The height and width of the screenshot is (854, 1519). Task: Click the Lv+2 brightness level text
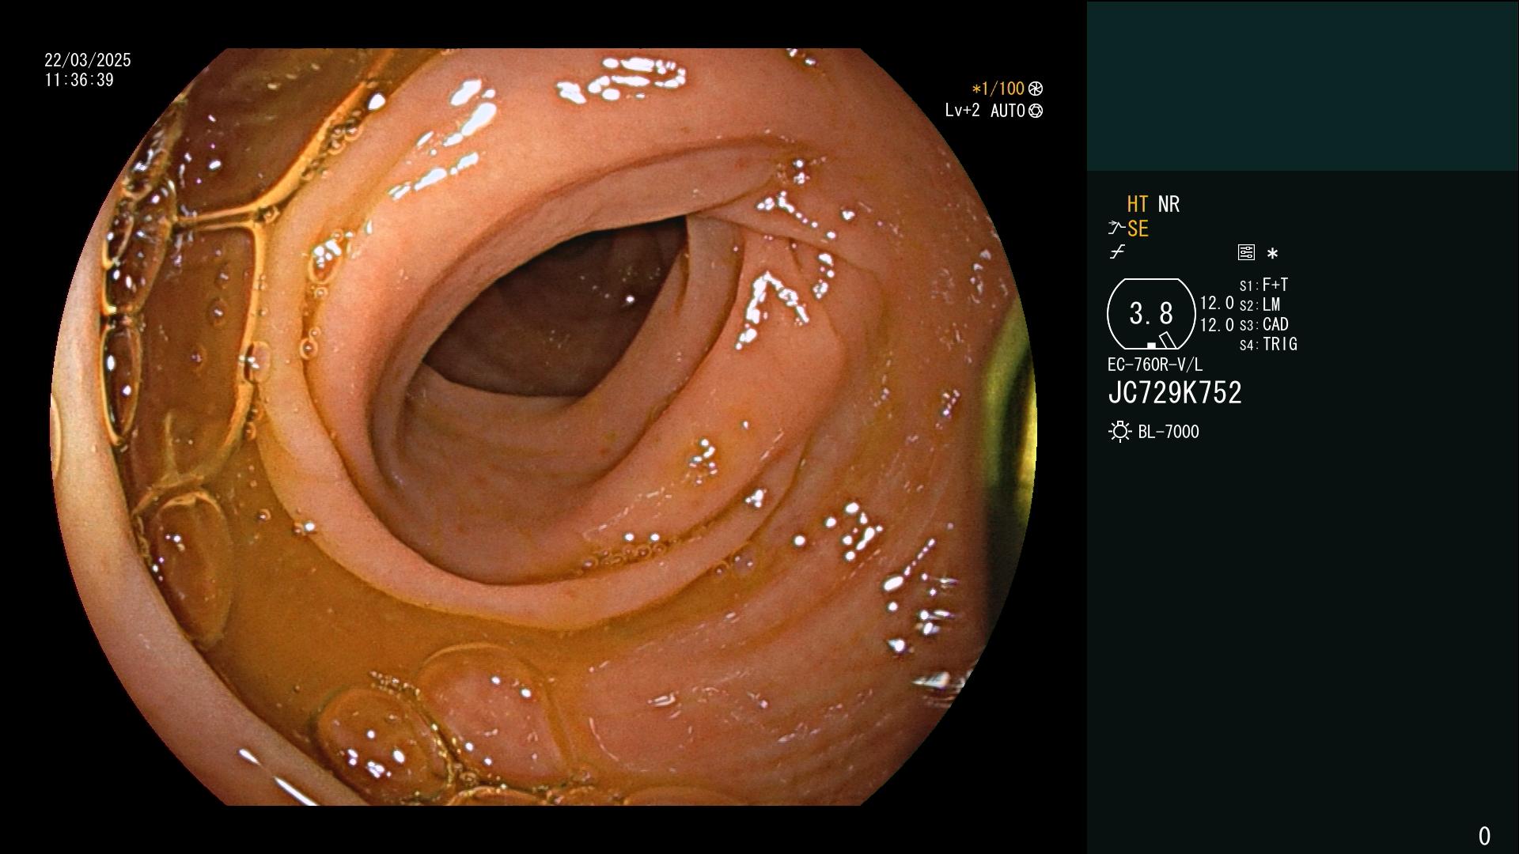click(x=962, y=111)
